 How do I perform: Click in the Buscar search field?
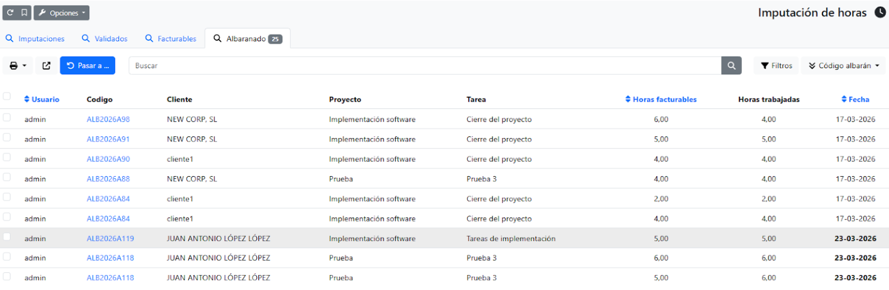pyautogui.click(x=424, y=65)
